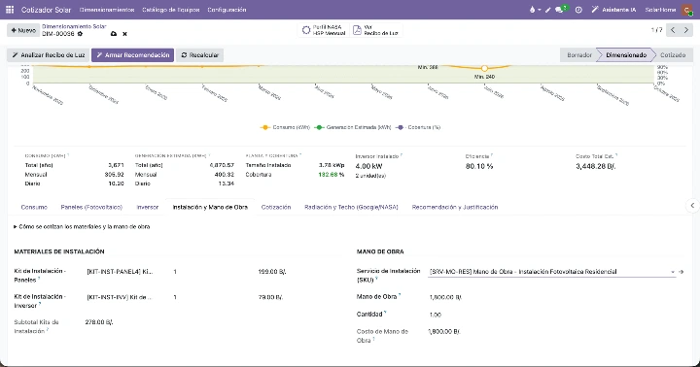Click the Inversor Instalado 4.00 kW value
The height and width of the screenshot is (367, 700).
click(x=368, y=166)
